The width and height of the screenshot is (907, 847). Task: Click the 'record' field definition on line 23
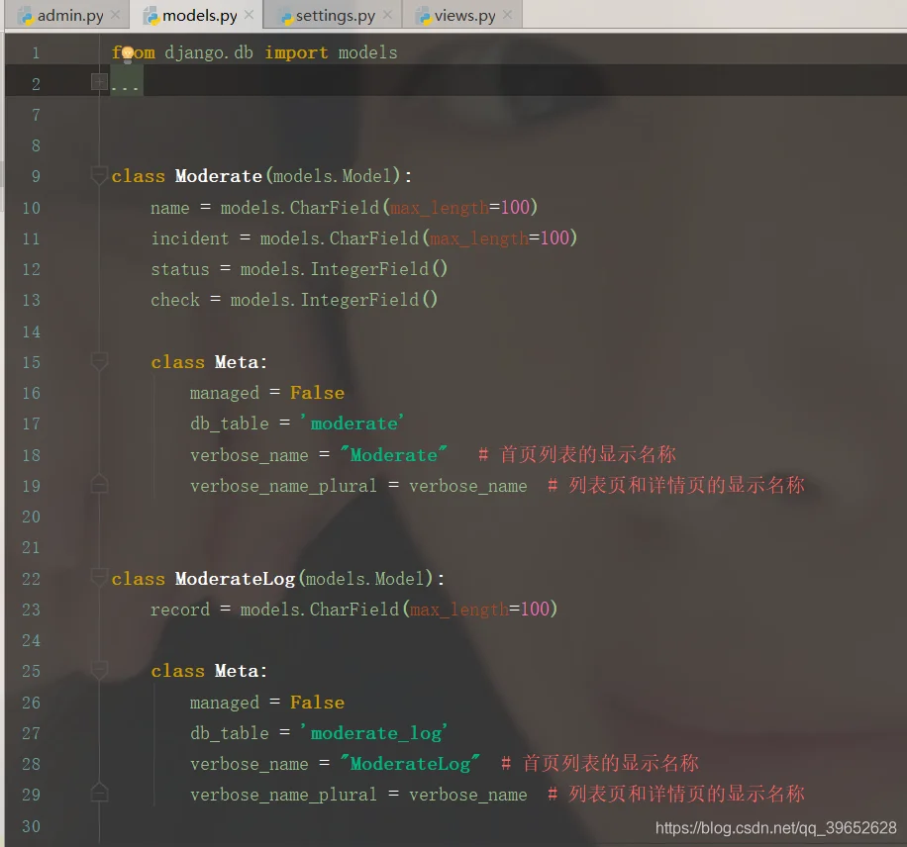tap(354, 609)
